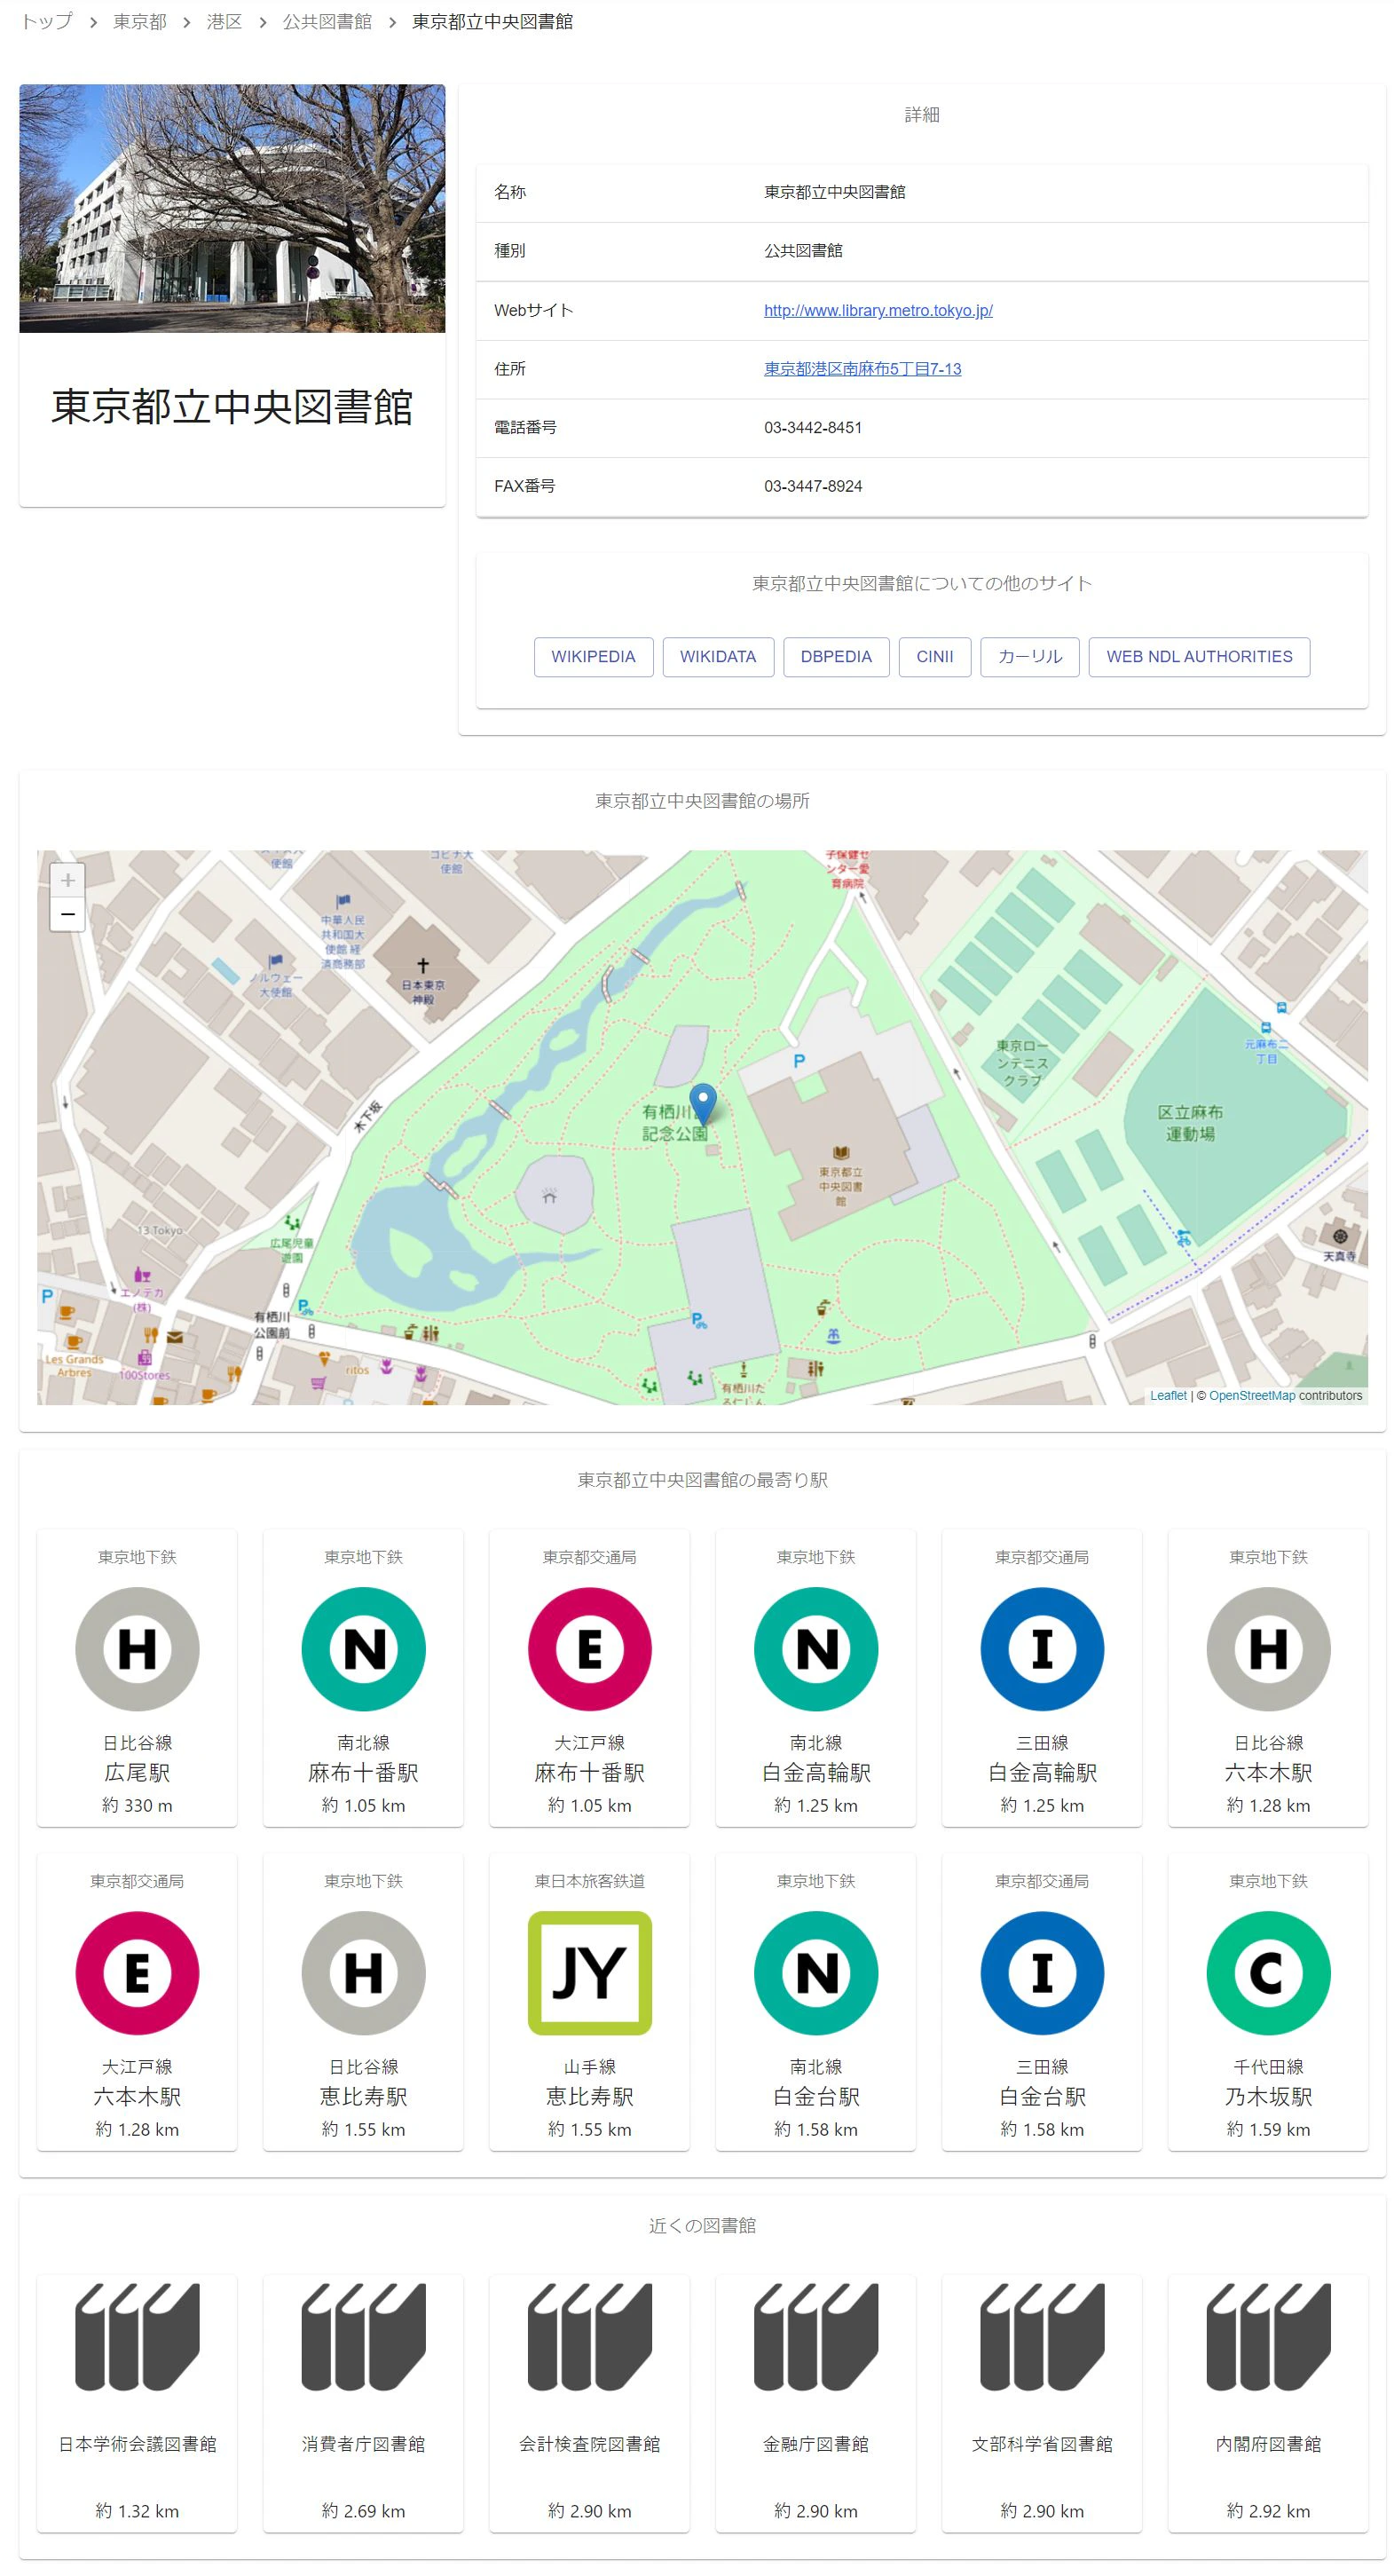Open the DBPEDIA button
This screenshot has width=1394, height=2576.
(837, 657)
